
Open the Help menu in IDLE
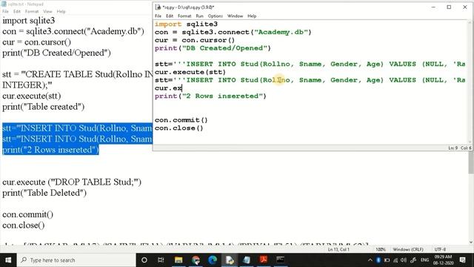click(x=252, y=16)
